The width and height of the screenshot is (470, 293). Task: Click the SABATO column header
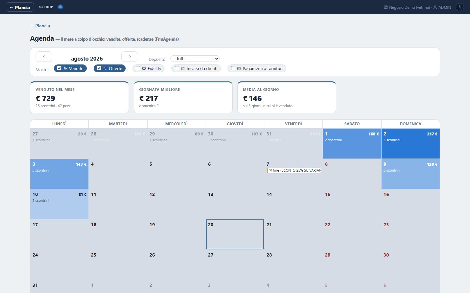click(x=352, y=124)
